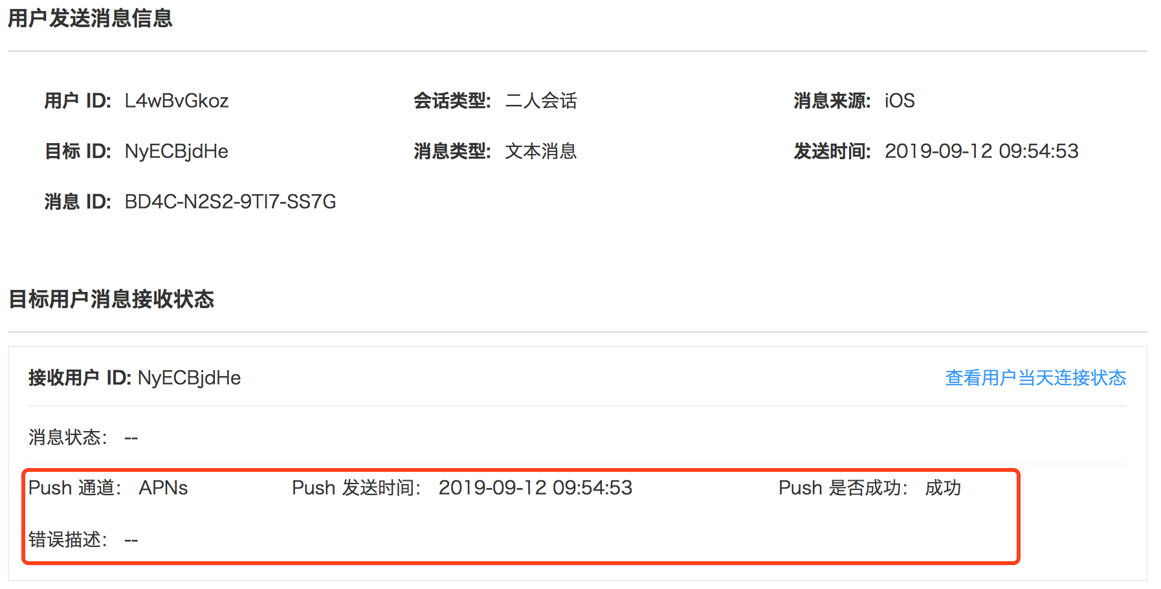
Task: Click the 用户发送消息信息 section heading
Action: 90,18
